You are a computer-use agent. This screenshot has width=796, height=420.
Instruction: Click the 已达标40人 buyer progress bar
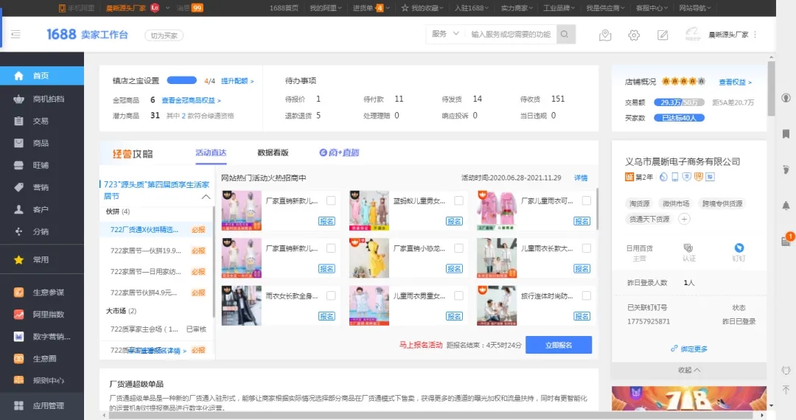coord(680,118)
